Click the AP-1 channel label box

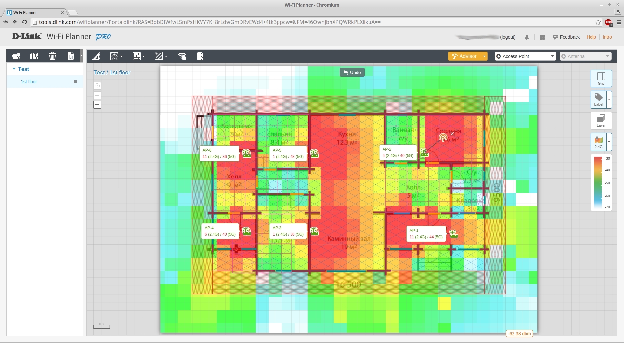click(426, 234)
